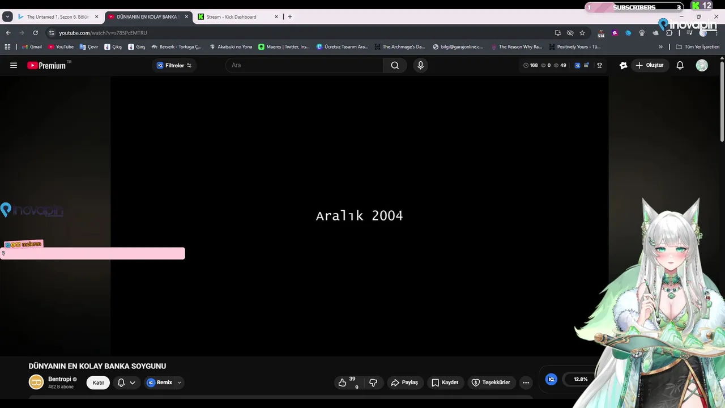
Task: Click the blue IQ icon in header stats
Action: click(x=577, y=65)
